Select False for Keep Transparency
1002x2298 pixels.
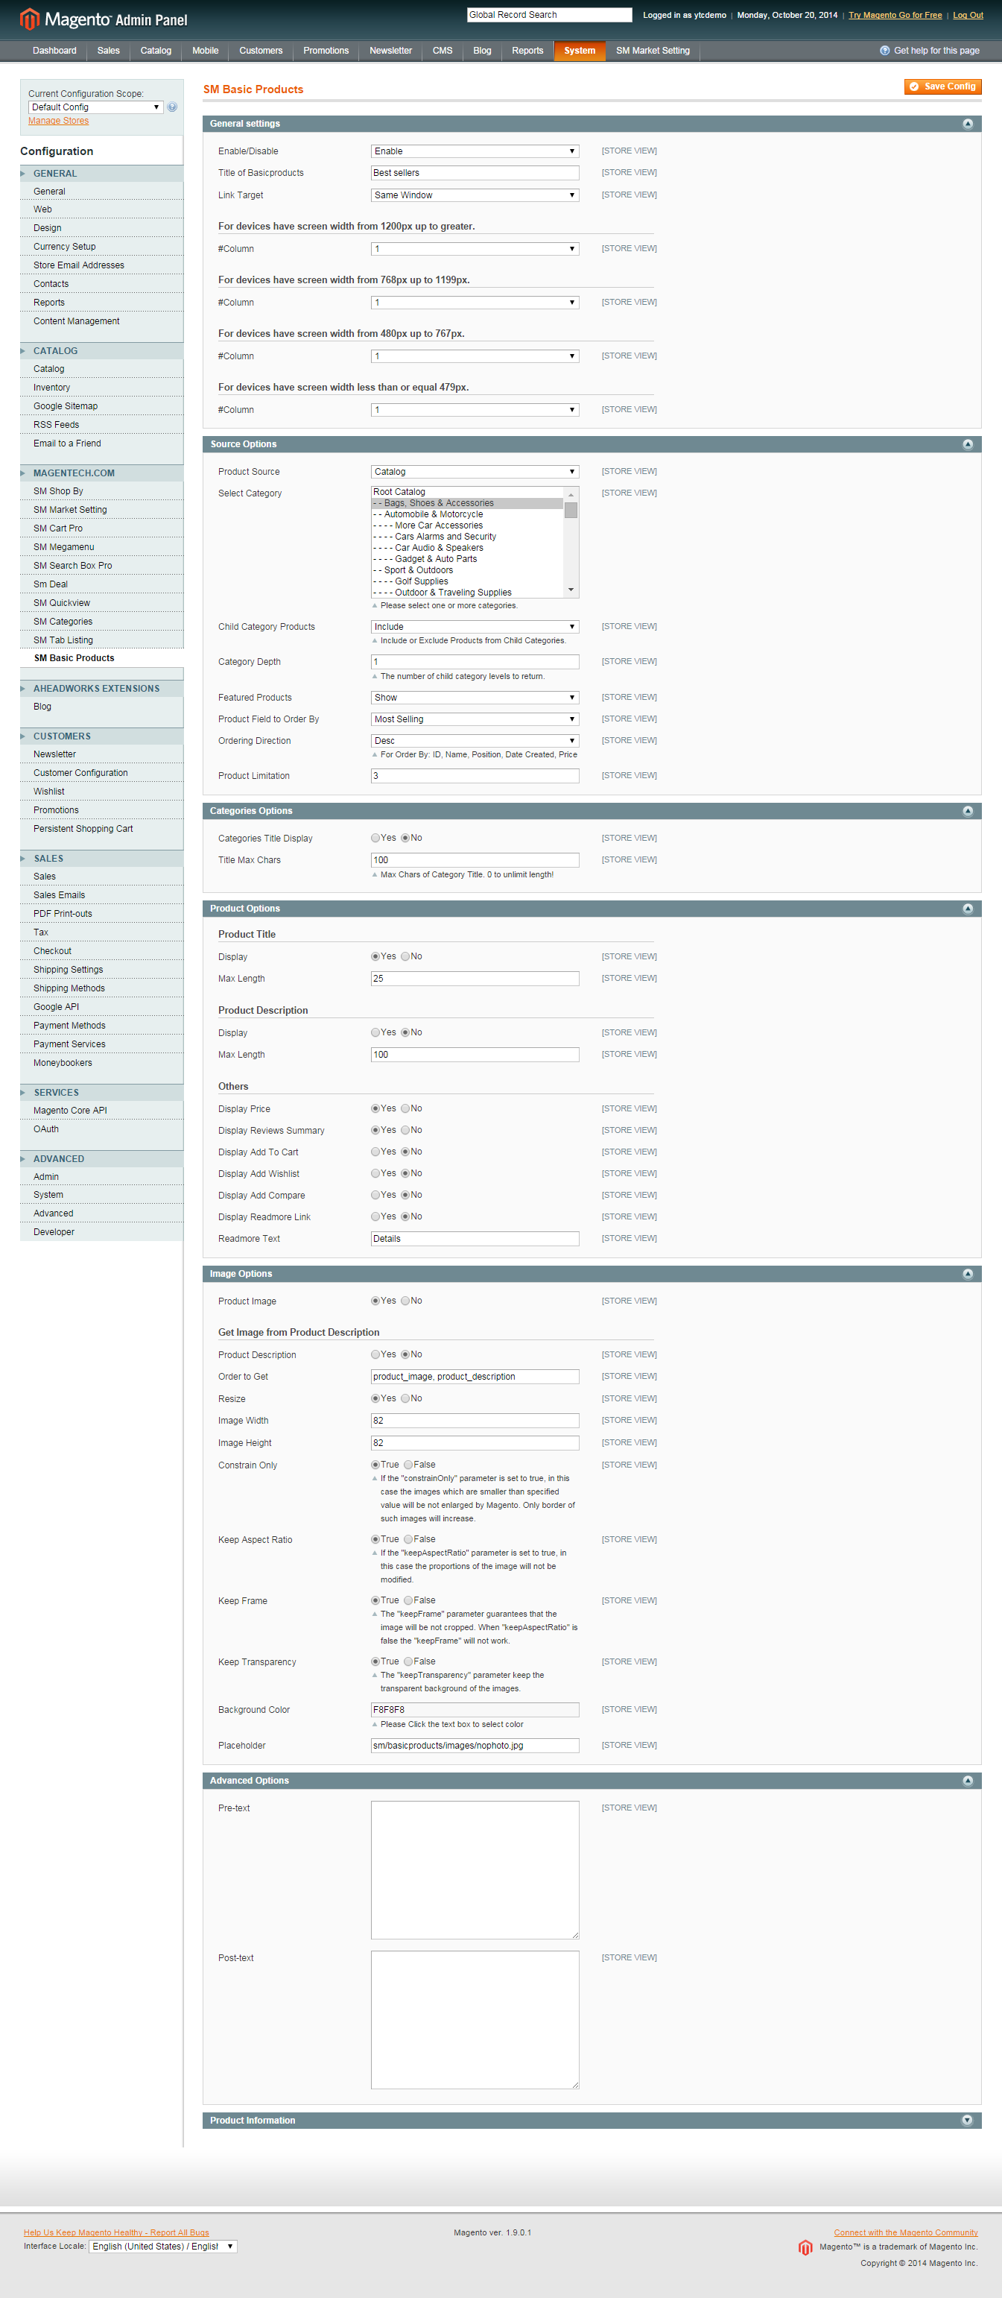point(408,1661)
